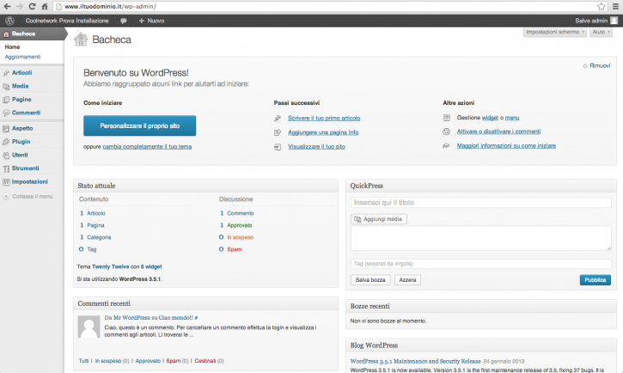Image resolution: width=623 pixels, height=373 pixels.
Task: Dismiss welcome panel with Rimuovi
Action: 600,65
